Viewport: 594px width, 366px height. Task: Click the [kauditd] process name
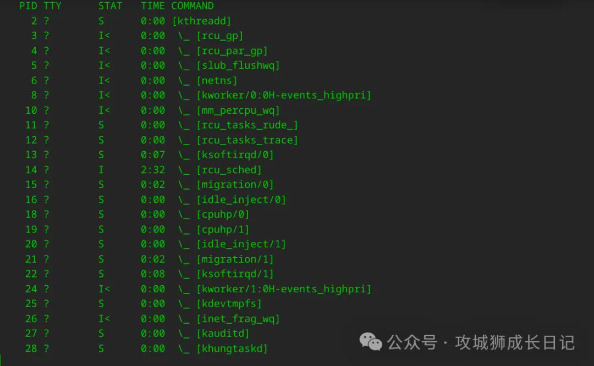[223, 333]
